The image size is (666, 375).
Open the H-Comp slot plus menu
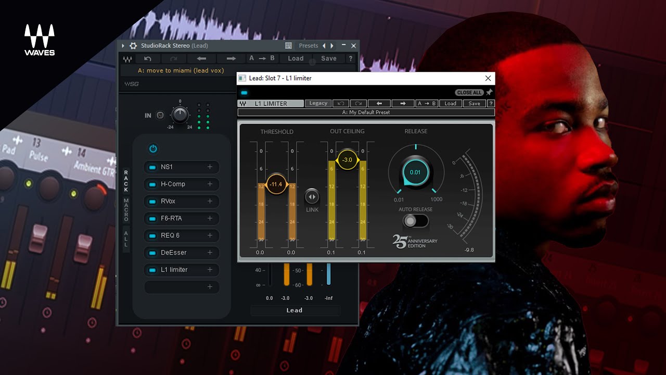210,184
